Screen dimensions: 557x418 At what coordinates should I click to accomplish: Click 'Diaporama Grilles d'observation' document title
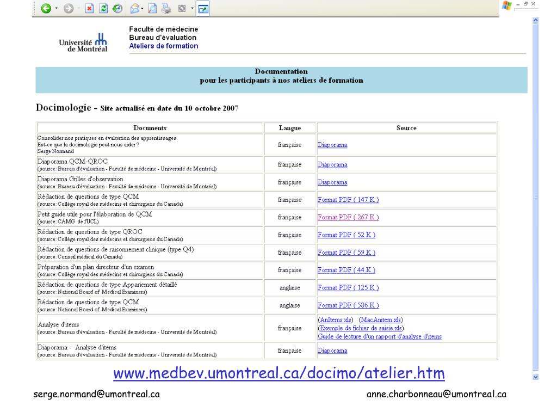tap(81, 179)
